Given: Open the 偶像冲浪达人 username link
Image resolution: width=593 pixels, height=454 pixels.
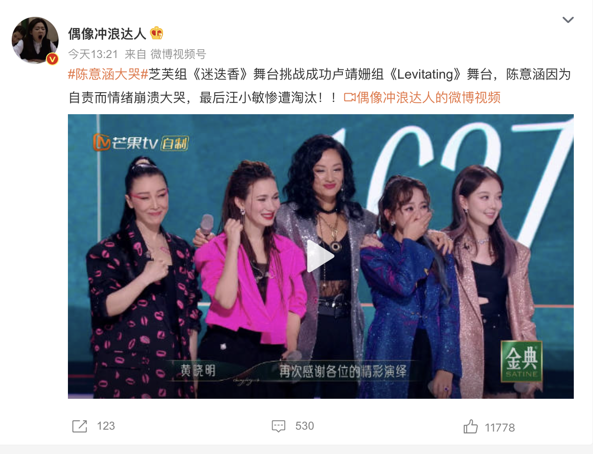Looking at the screenshot, I should tap(107, 33).
